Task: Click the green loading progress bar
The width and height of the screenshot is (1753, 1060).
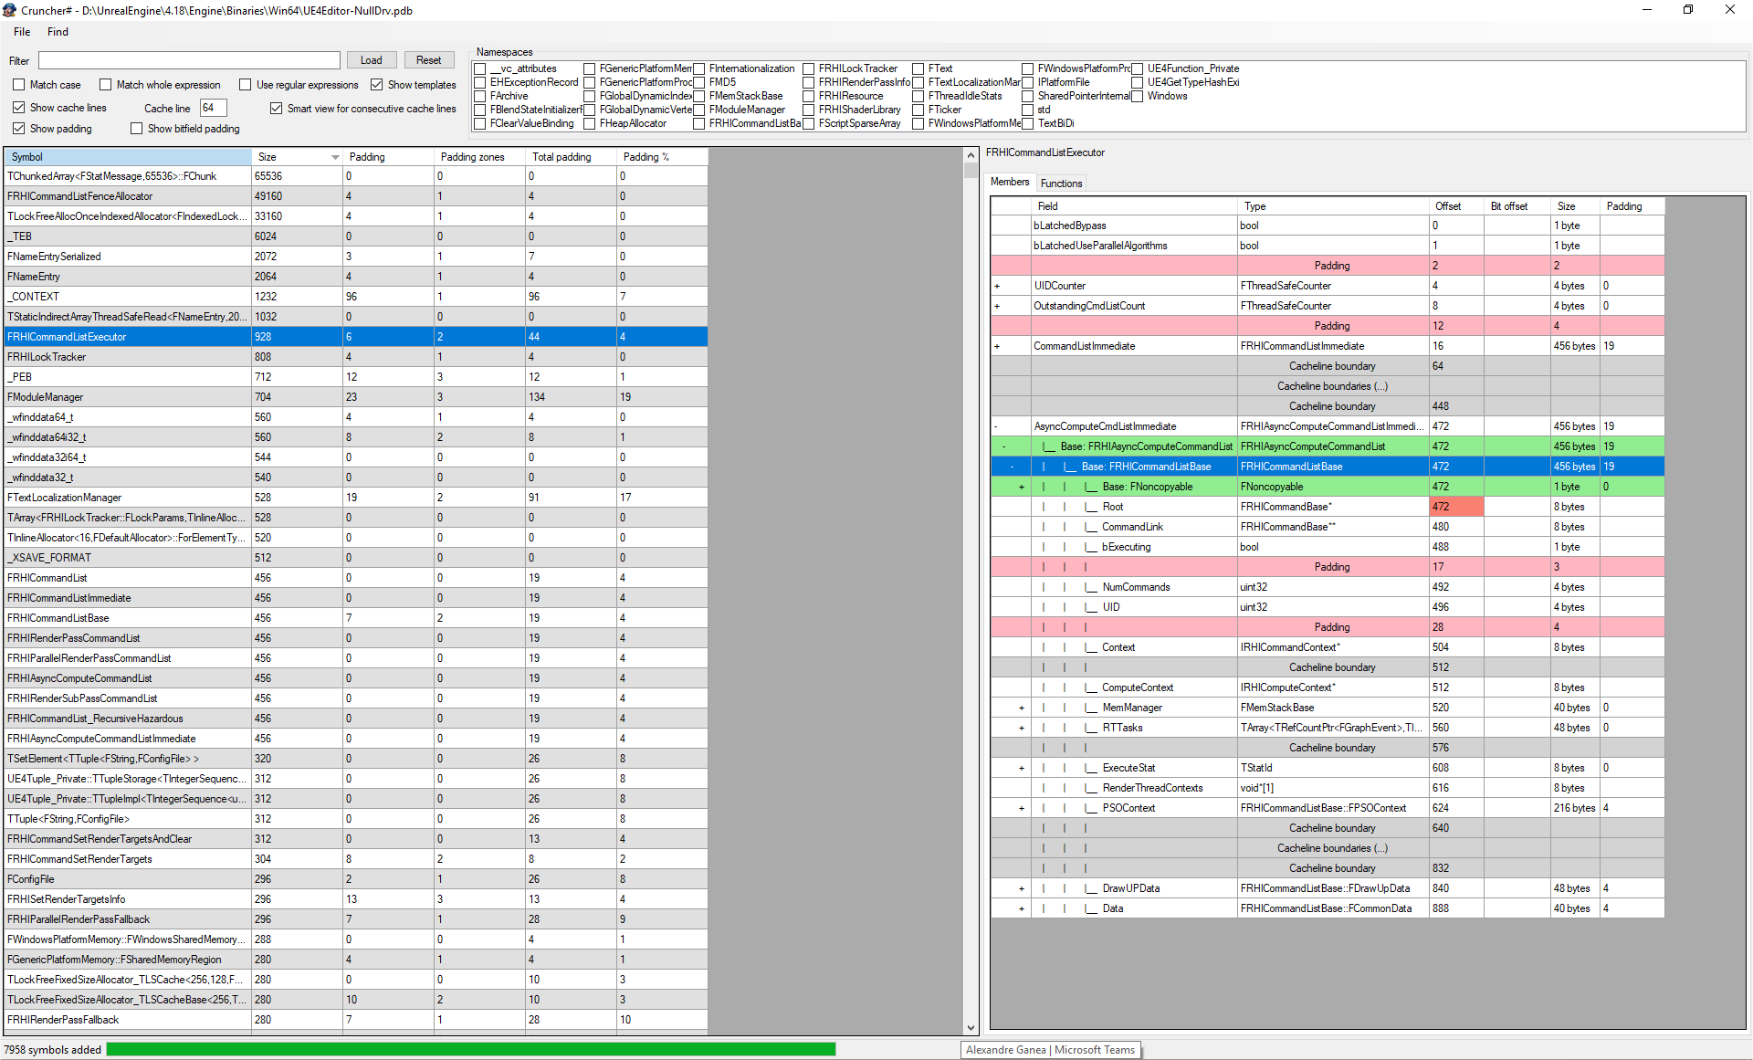Action: (x=471, y=1049)
